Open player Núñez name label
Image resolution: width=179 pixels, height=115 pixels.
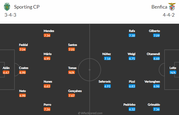coord(106,54)
